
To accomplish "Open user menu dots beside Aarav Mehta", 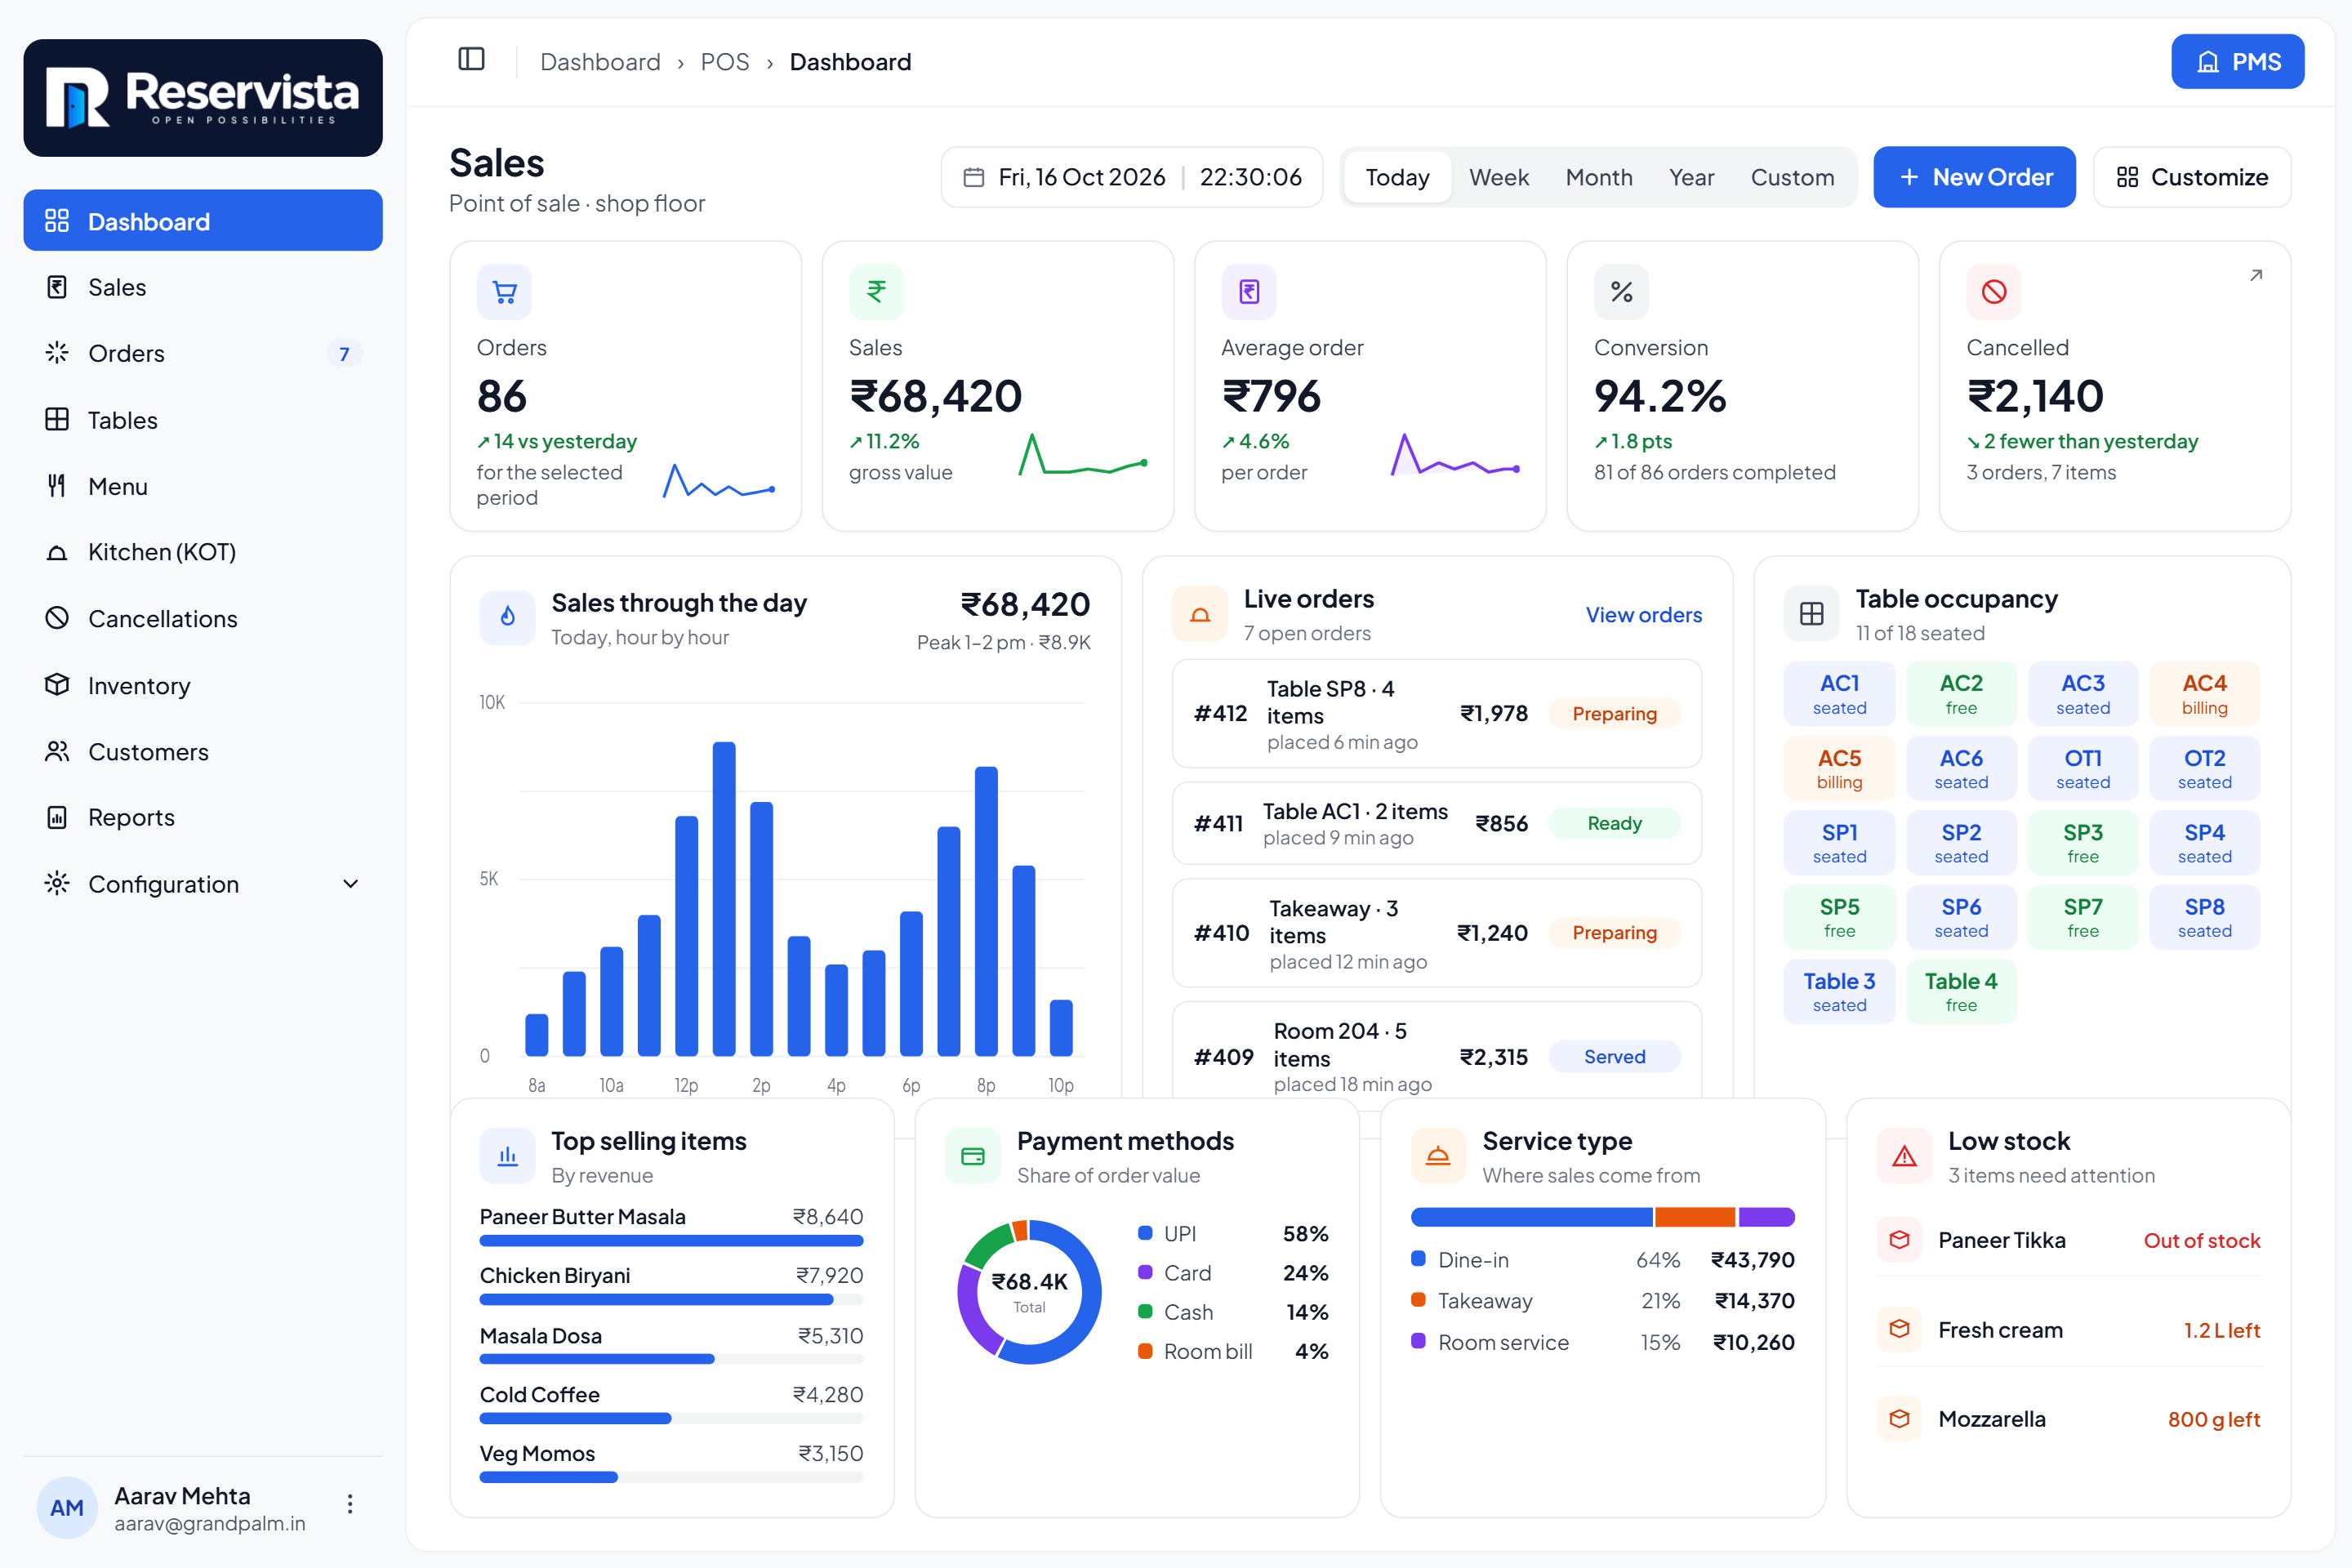I will [x=350, y=1504].
